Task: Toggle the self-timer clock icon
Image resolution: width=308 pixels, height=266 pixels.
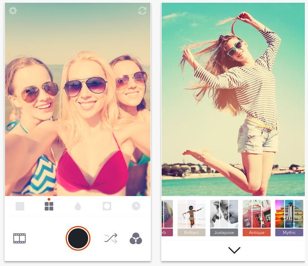Action: 135,206
